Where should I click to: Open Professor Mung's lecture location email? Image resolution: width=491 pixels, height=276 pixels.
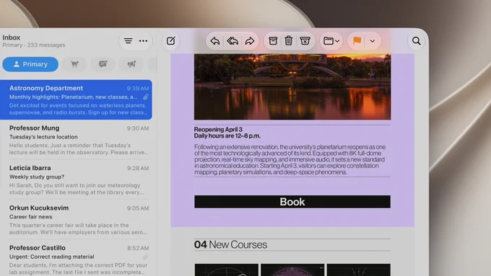tap(76, 140)
